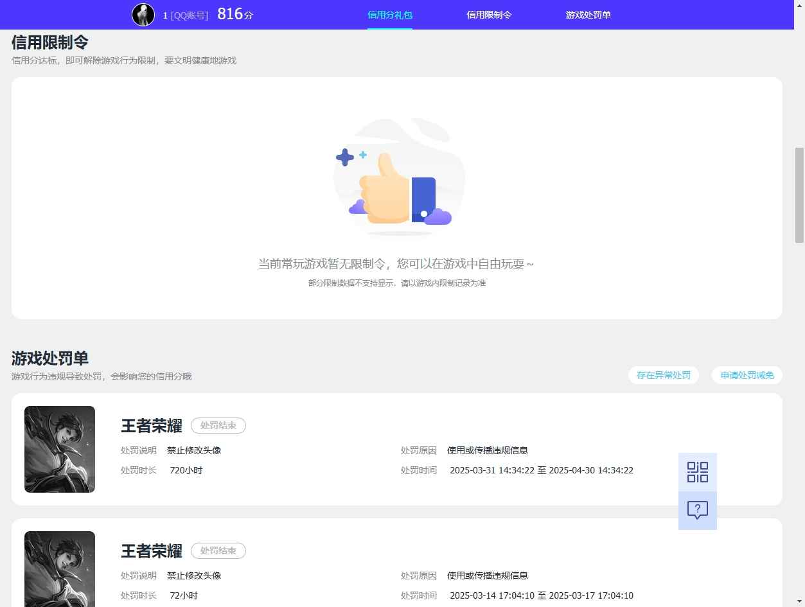Screen dimensions: 805x607
Task: Click the 信用分达标 subtitle text
Action: pos(124,60)
